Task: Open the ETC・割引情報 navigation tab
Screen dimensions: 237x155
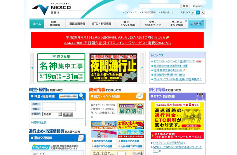Action: pyautogui.click(x=102, y=24)
